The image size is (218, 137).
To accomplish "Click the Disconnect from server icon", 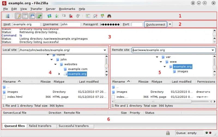I will coord(71,16).
